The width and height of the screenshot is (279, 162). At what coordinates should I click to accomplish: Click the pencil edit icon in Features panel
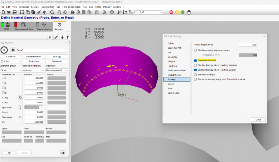56,37
